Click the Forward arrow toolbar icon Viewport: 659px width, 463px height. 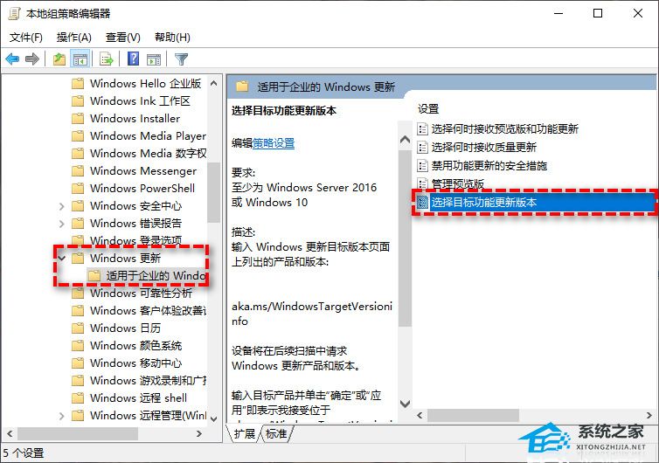pos(32,59)
